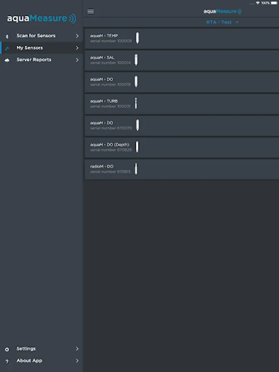279x372 pixels.
Task: Click the aquaMeasure logo in the top header
Action: tap(222, 12)
